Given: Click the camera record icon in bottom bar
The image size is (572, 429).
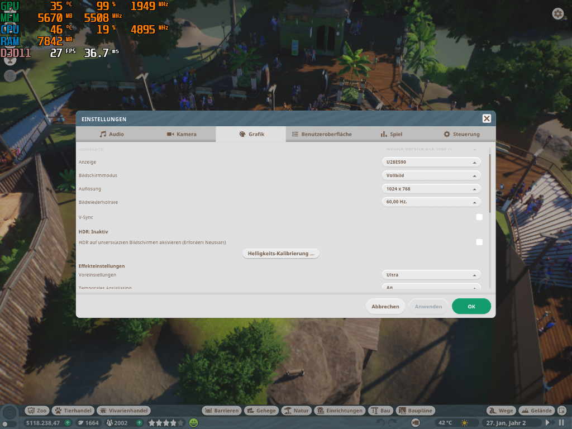Looking at the screenshot, I should point(416,423).
